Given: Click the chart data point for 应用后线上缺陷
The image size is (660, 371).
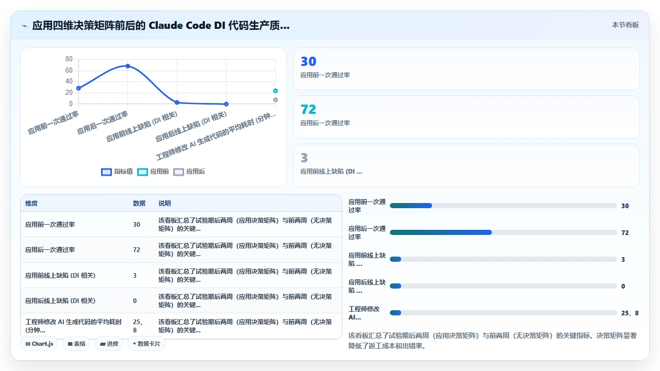Looking at the screenshot, I should click(x=226, y=104).
